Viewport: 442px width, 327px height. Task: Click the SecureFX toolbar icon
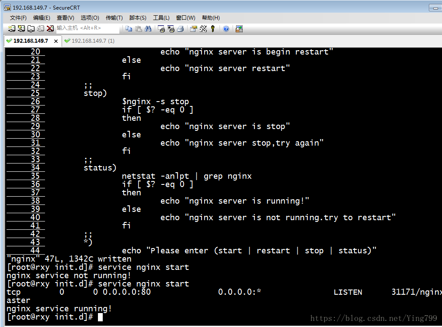tap(239, 28)
